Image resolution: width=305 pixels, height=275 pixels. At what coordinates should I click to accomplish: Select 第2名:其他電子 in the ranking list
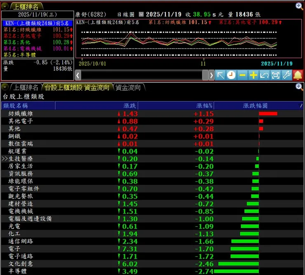click(x=38, y=36)
